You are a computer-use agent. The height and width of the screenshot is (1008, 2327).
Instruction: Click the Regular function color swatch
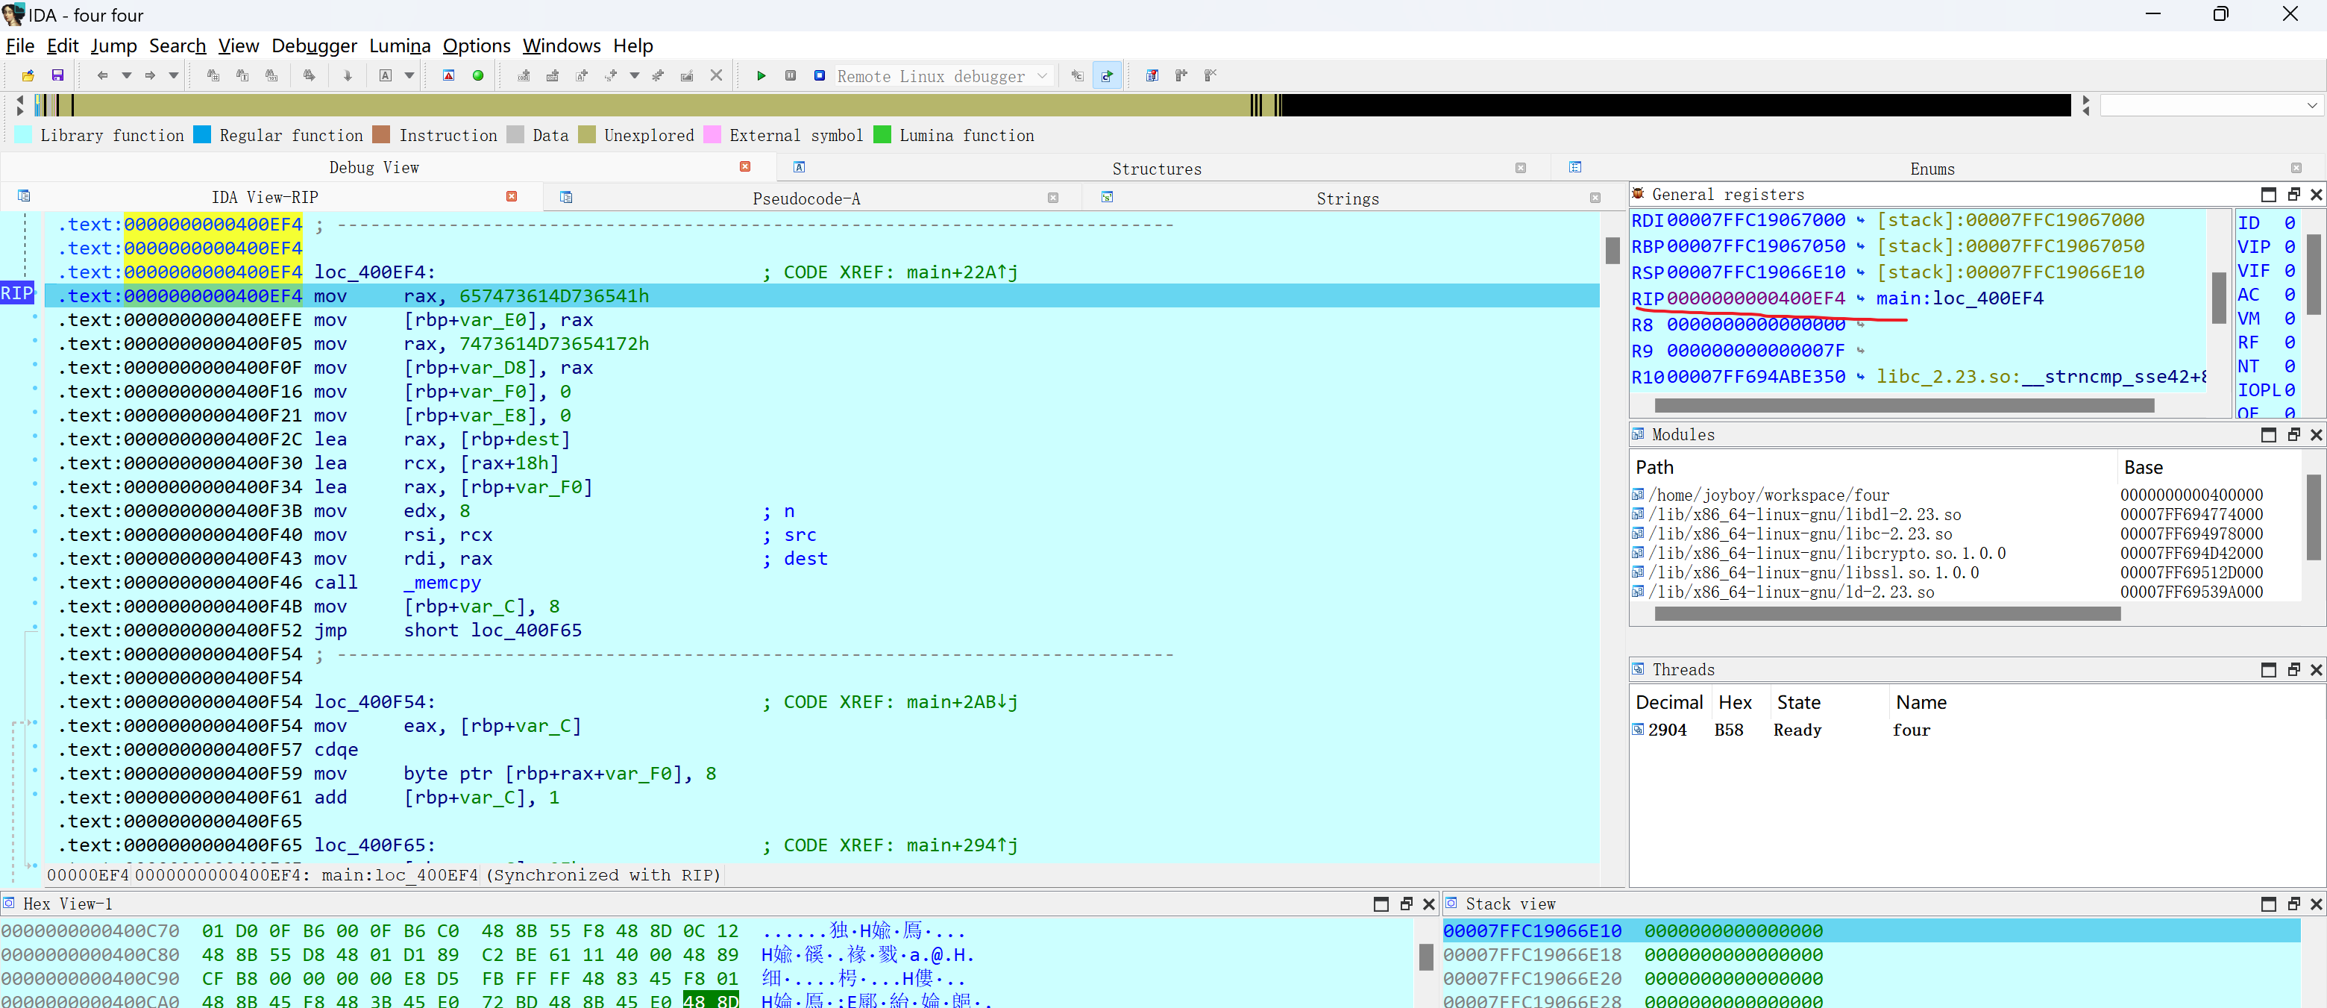coord(202,135)
